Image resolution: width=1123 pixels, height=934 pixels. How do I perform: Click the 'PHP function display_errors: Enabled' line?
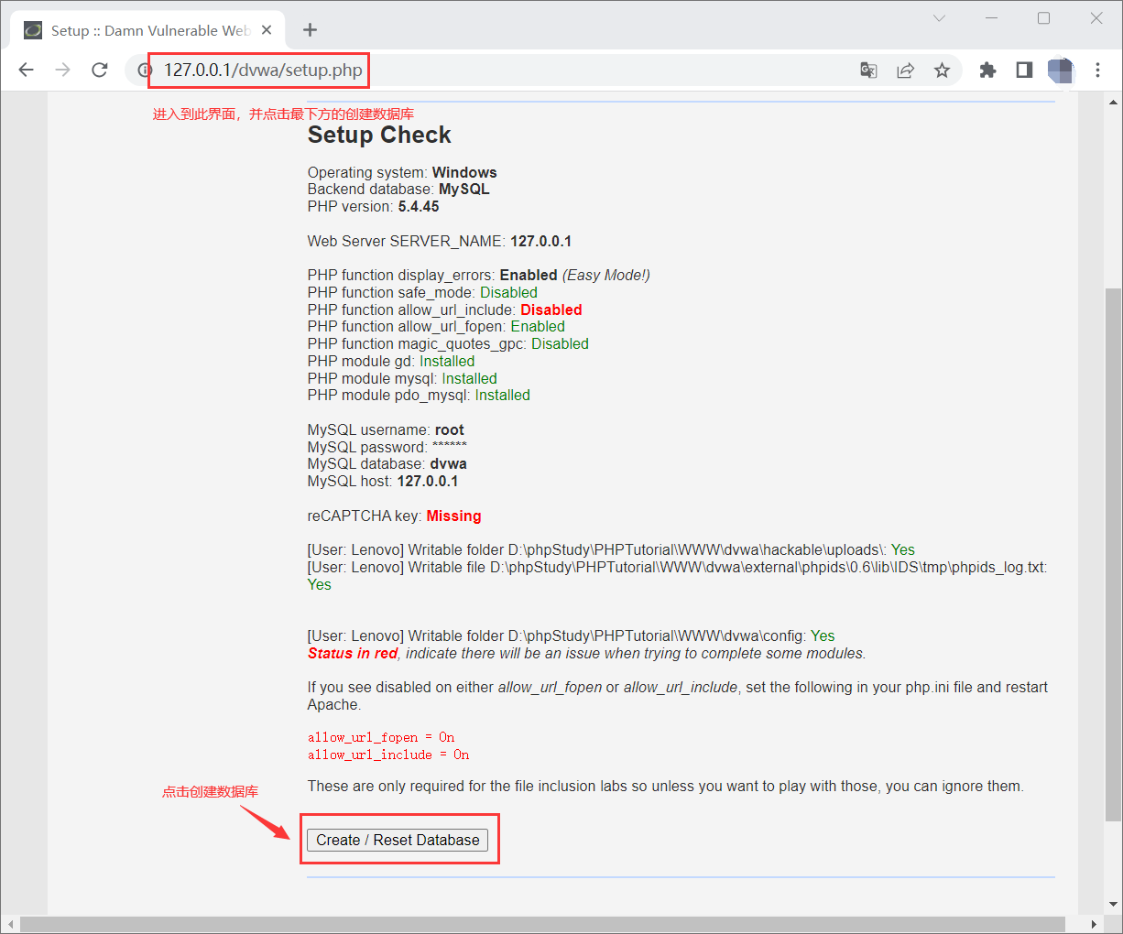(x=479, y=275)
